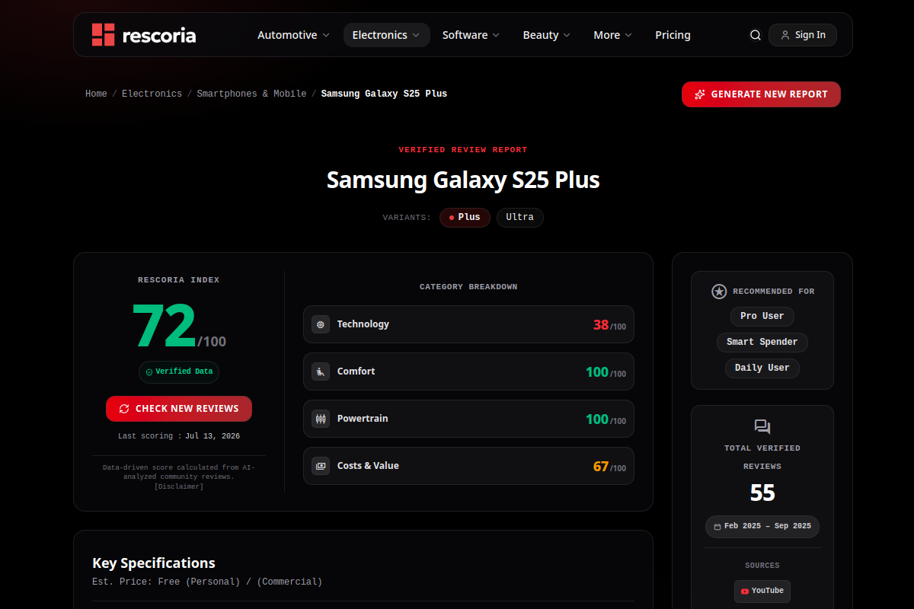Expand the Electronics menu chevron
The width and height of the screenshot is (914, 609).
pyautogui.click(x=416, y=35)
